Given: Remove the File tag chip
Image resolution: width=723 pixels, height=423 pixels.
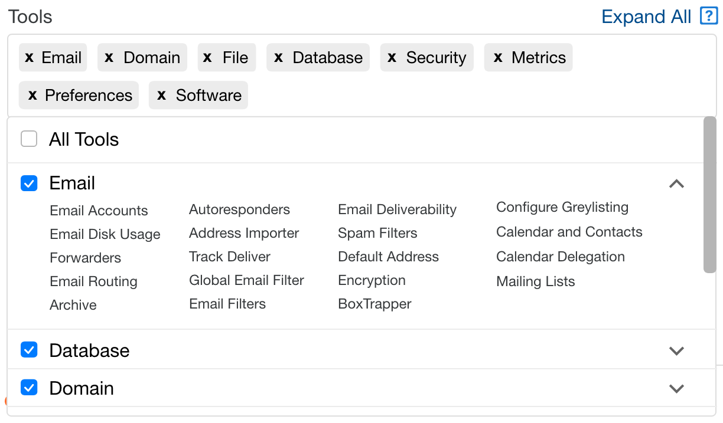Looking at the screenshot, I should coord(207,58).
